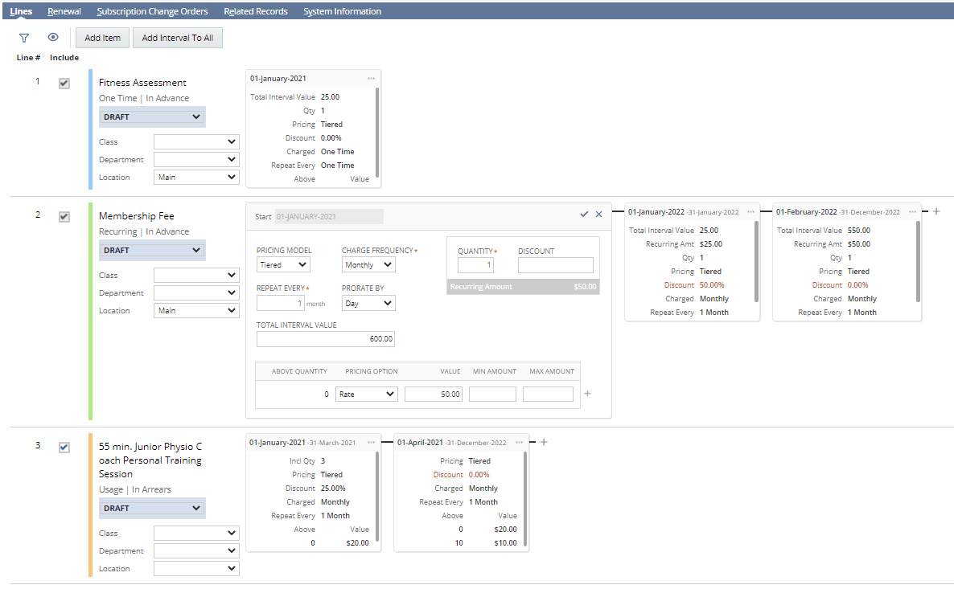Click the 01-April-2021 interval header date

coord(421,443)
